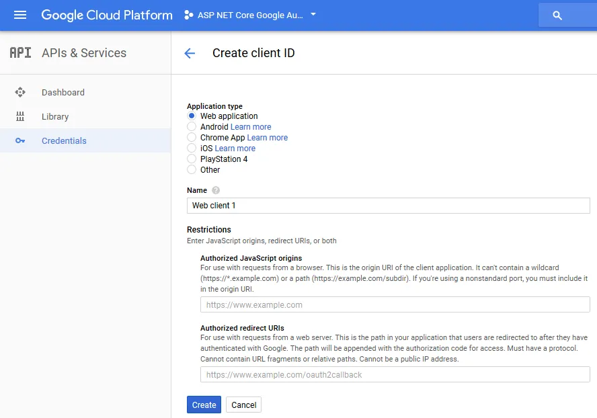This screenshot has height=418, width=597.
Task: Choose the PlayStation 4 radio option
Action: click(192, 159)
